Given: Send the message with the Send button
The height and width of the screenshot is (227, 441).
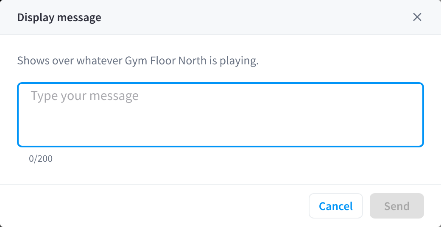Looking at the screenshot, I should click(x=397, y=206).
